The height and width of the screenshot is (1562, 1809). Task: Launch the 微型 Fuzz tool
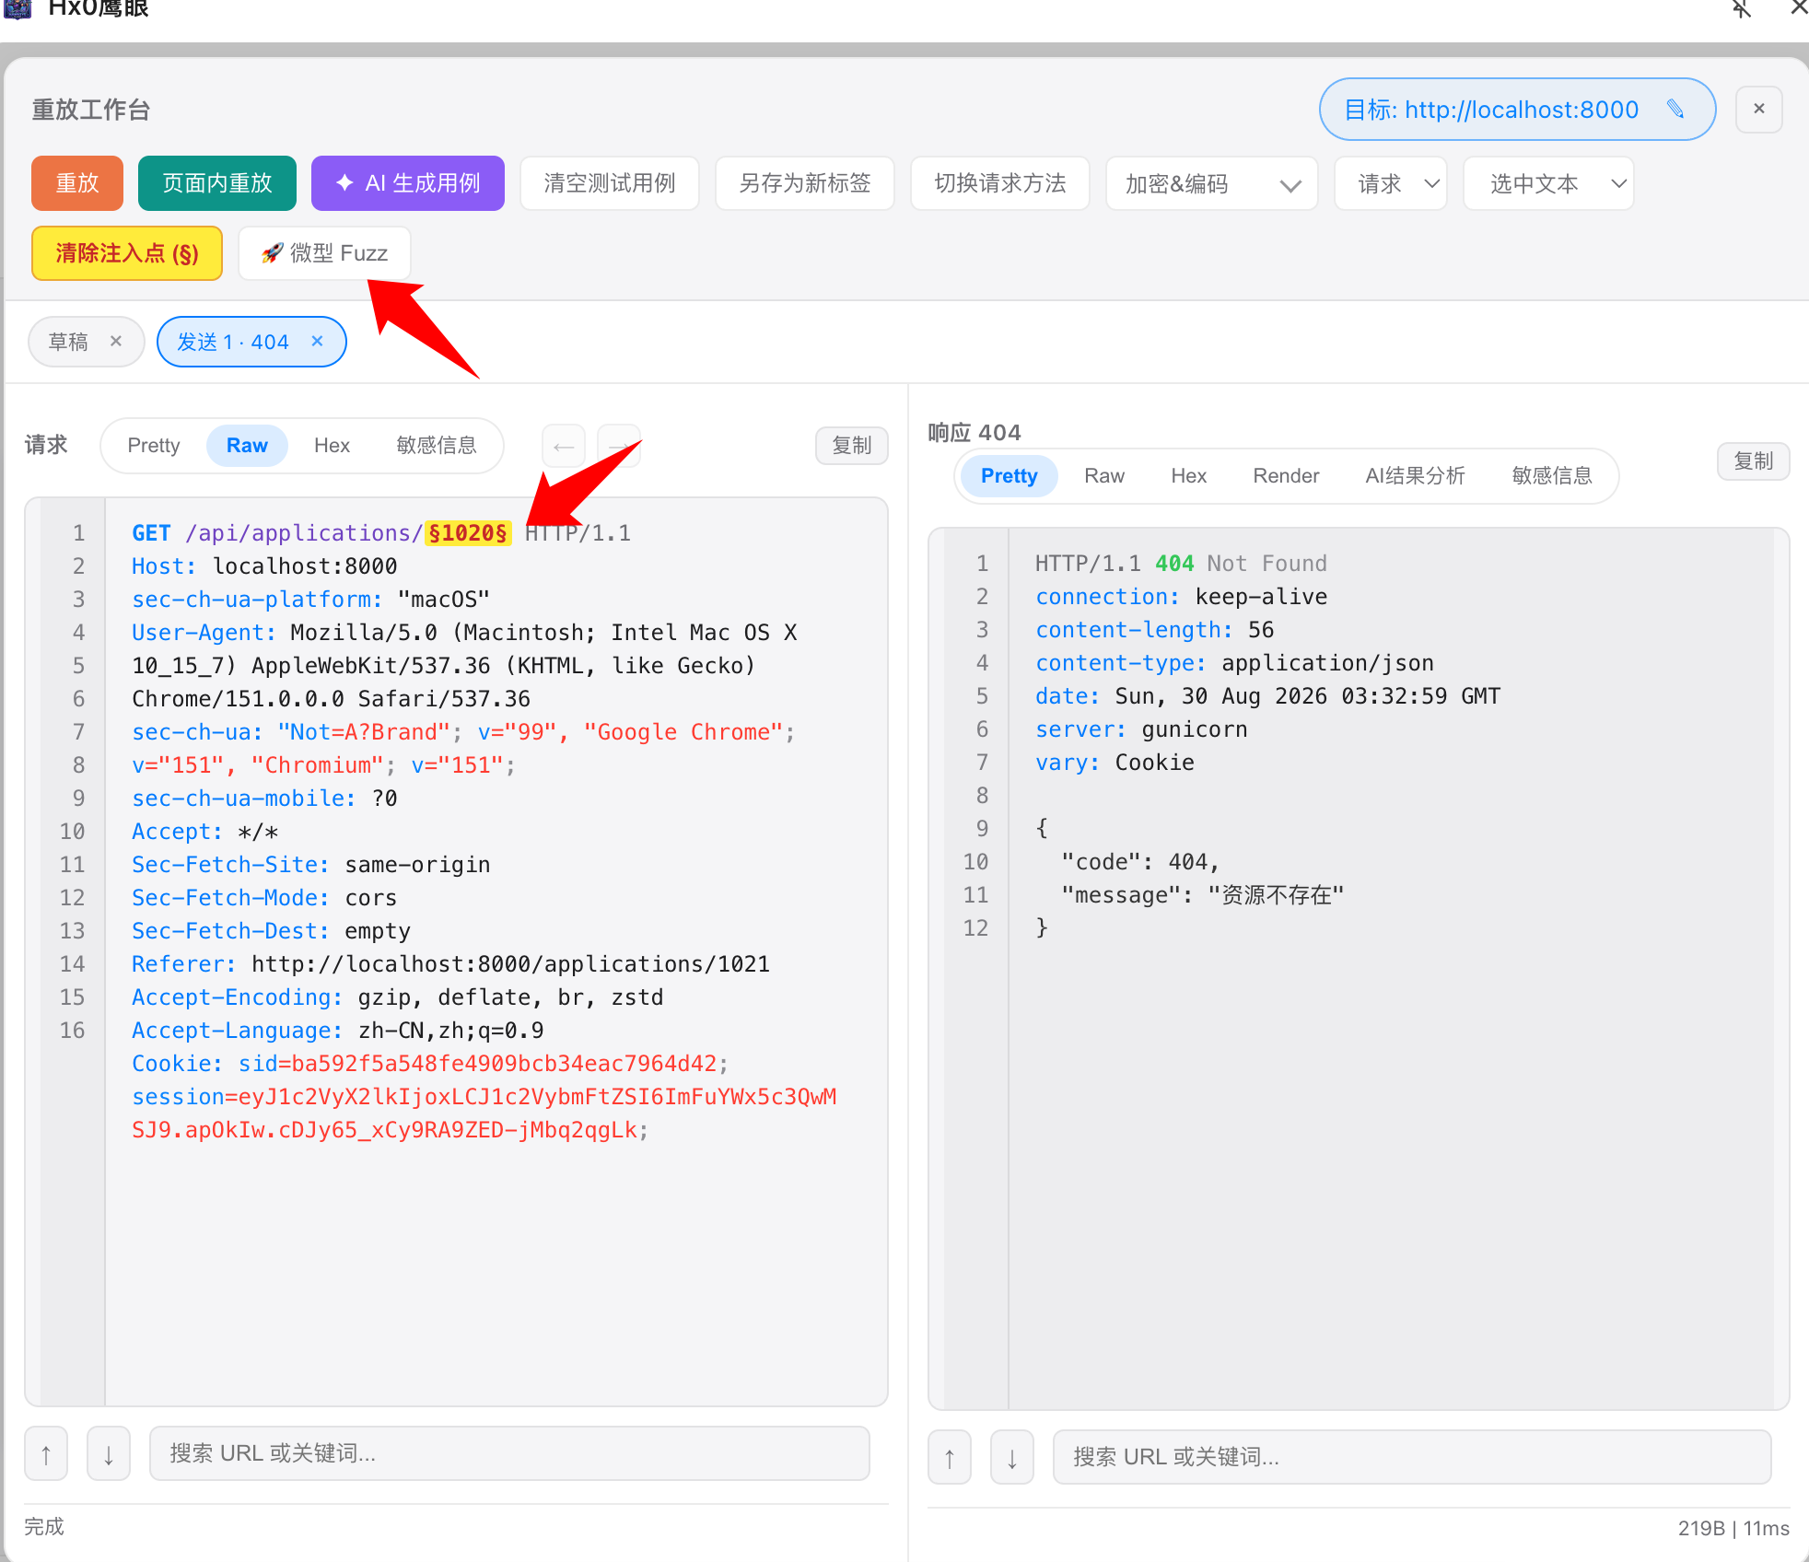coord(324,253)
